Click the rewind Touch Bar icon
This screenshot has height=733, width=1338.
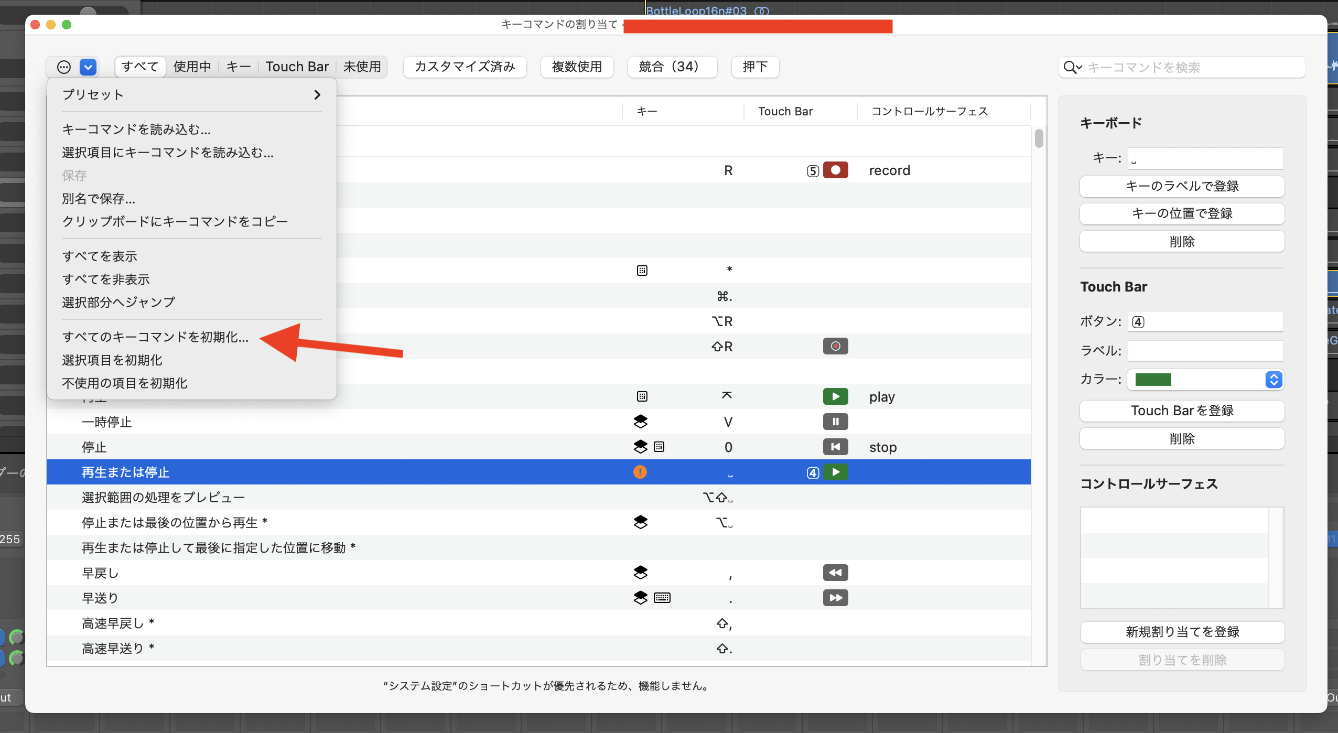pyautogui.click(x=835, y=573)
